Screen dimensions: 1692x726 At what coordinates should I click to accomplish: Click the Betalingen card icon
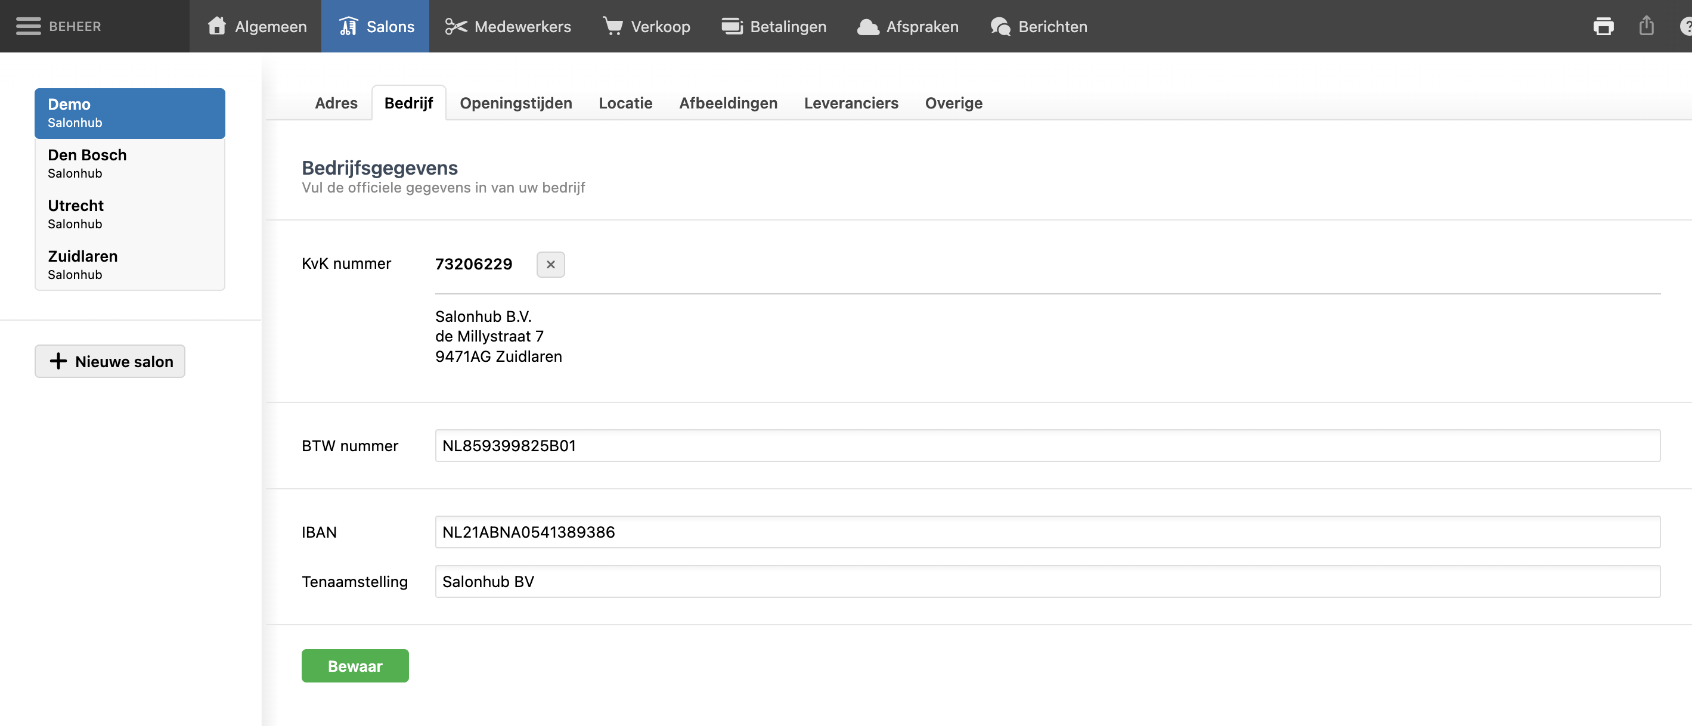(732, 26)
